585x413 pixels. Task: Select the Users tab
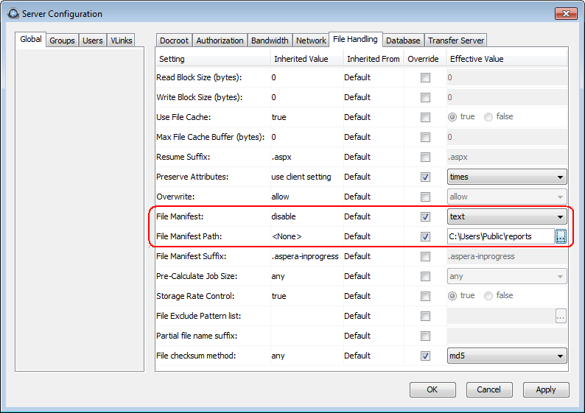pos(93,40)
